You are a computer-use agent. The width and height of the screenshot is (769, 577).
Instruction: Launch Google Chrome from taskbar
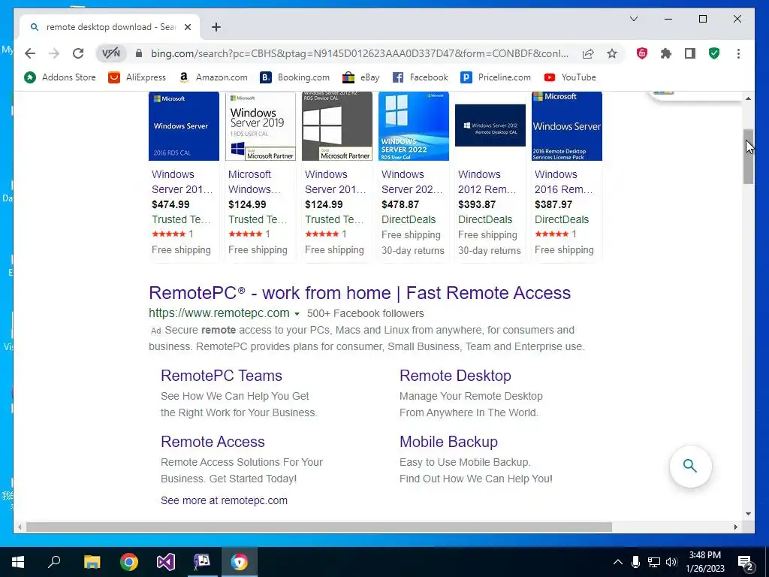click(129, 562)
